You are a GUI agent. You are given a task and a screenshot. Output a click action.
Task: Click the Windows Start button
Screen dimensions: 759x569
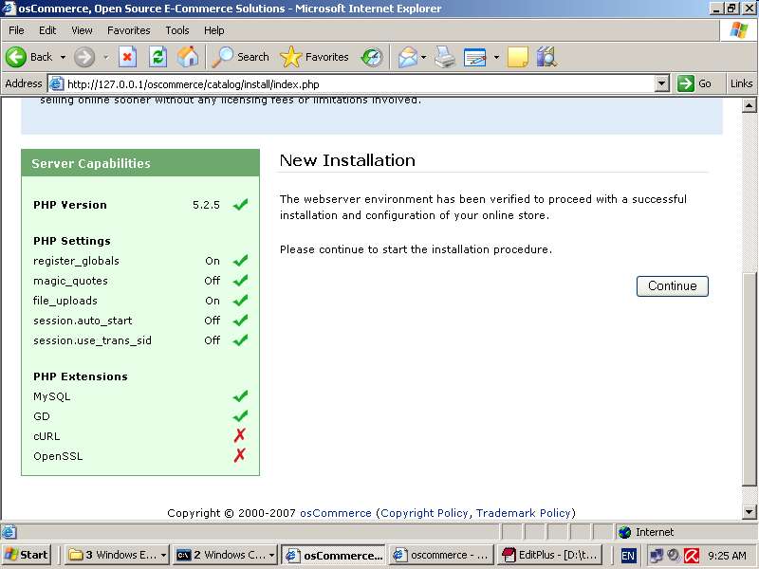[x=28, y=555]
